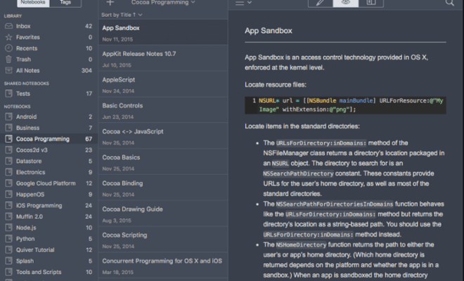Click the App Sandbox heading in preview
Image resolution: width=464 pixels, height=281 pixels.
tap(269, 31)
